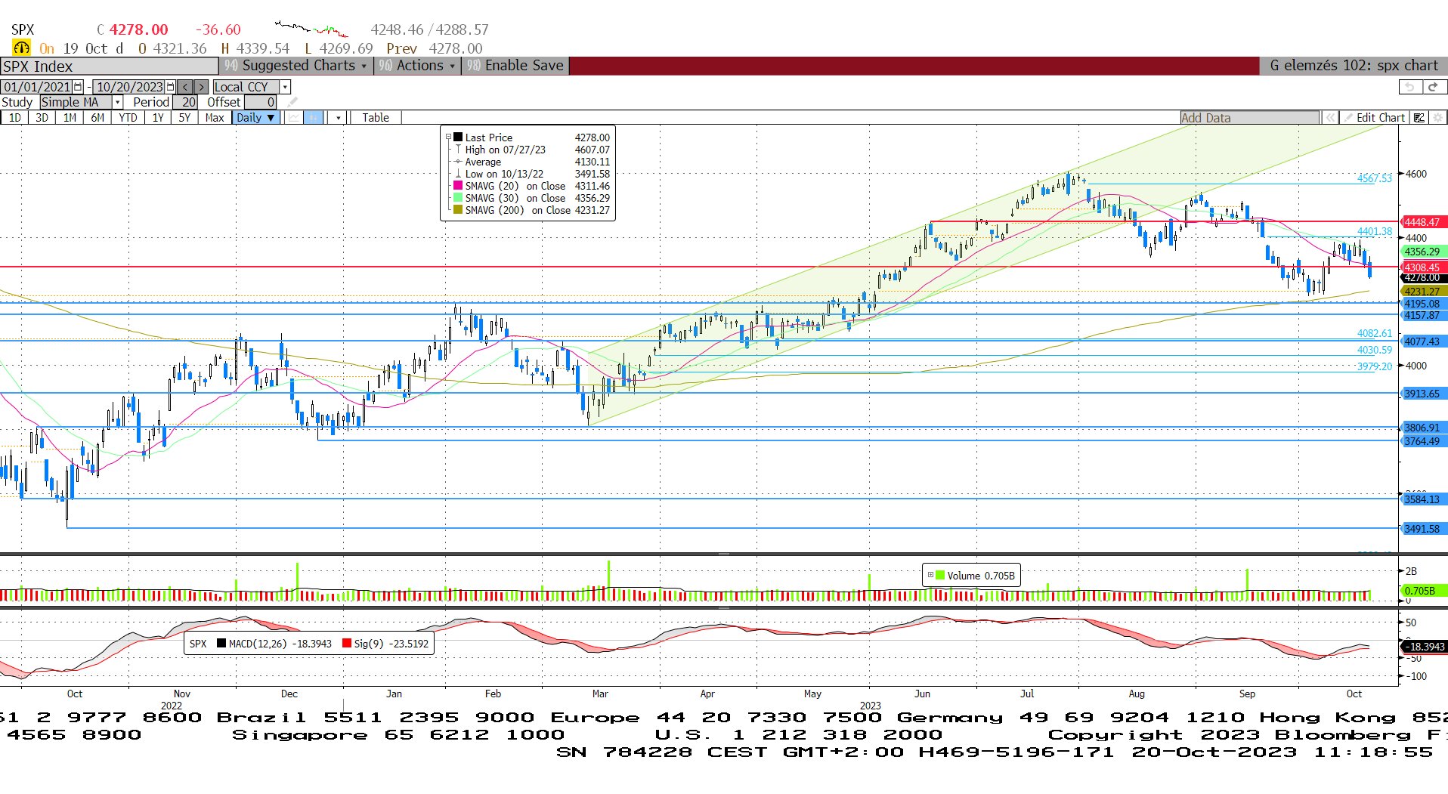The height and width of the screenshot is (794, 1448).
Task: Step date range backward with left arrow
Action: [185, 87]
